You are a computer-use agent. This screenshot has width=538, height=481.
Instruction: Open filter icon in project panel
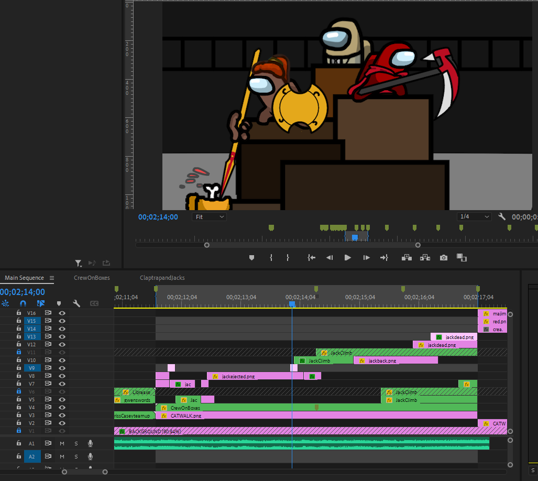78,263
